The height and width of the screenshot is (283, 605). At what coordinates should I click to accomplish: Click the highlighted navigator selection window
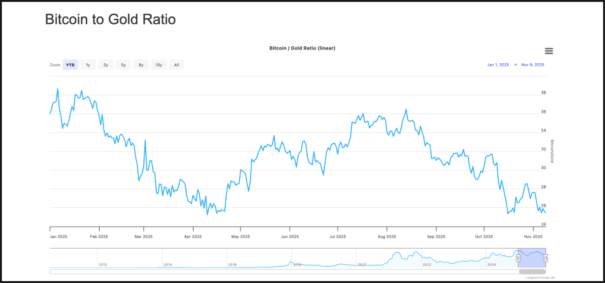pos(532,258)
